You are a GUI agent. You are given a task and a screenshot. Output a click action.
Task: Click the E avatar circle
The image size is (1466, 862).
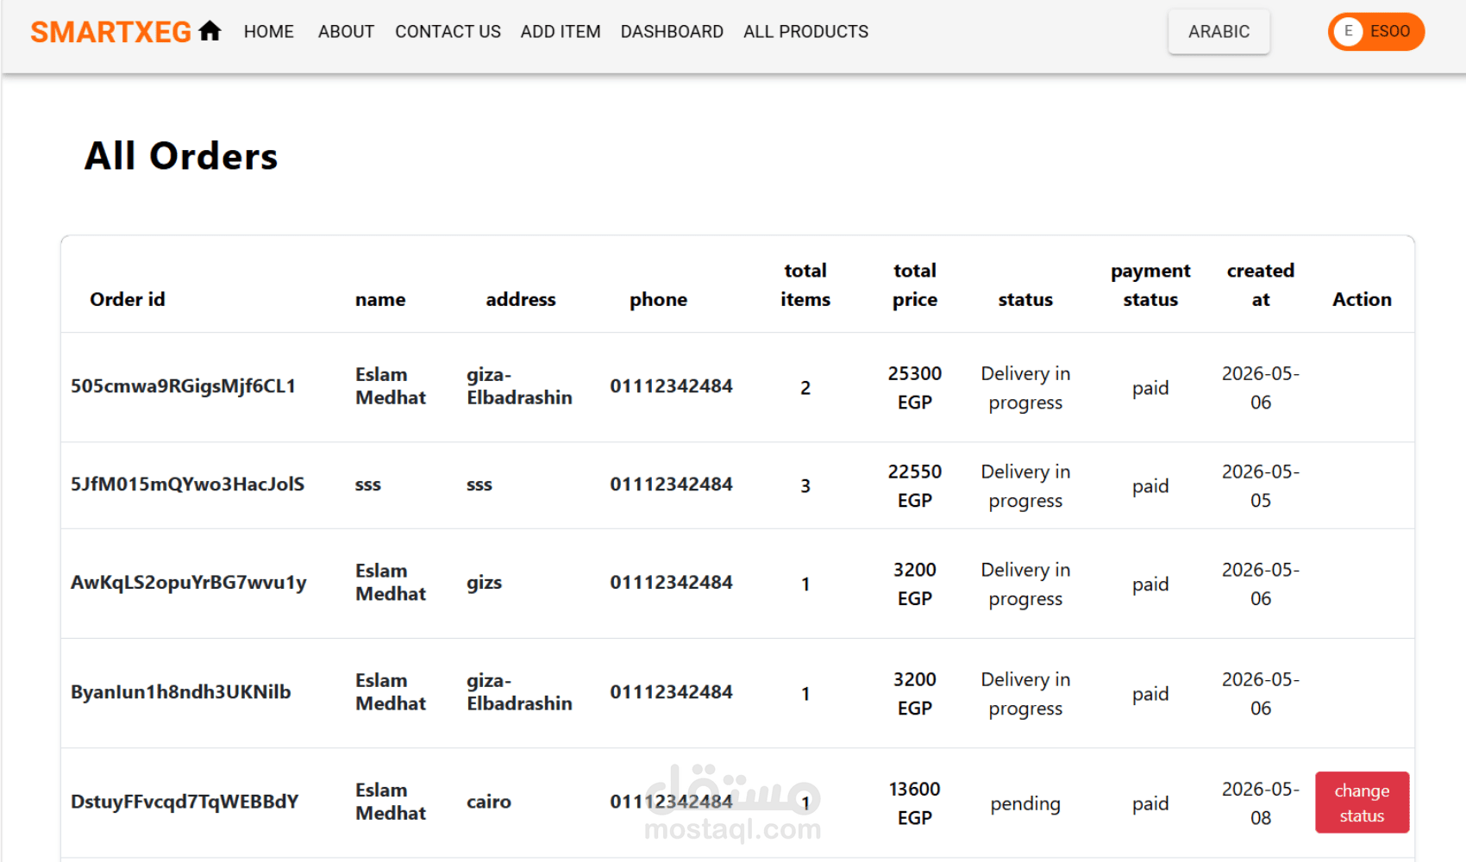(x=1348, y=32)
